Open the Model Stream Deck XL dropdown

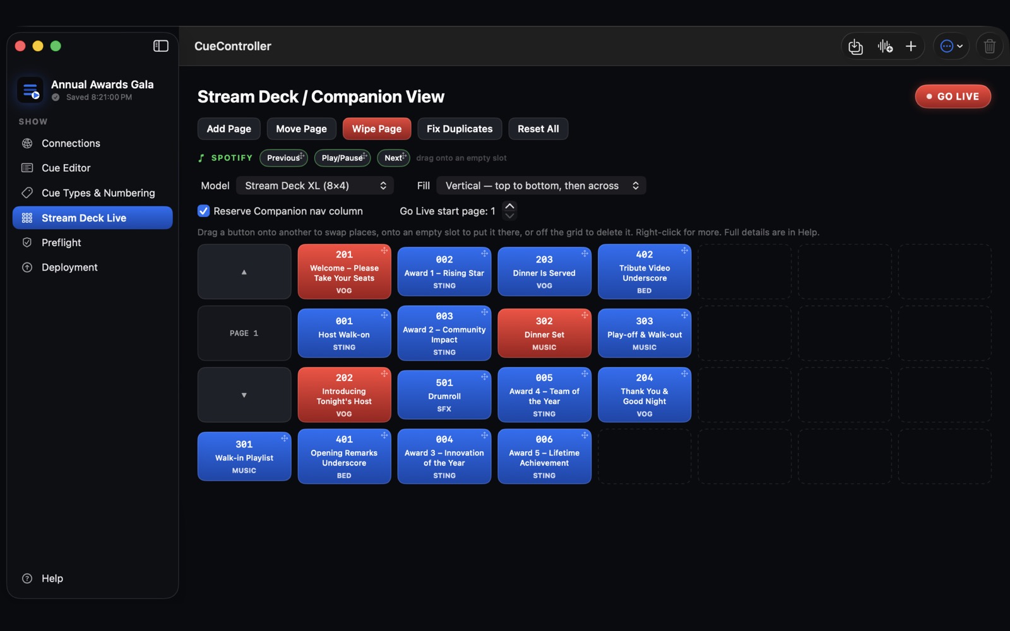[x=315, y=186]
